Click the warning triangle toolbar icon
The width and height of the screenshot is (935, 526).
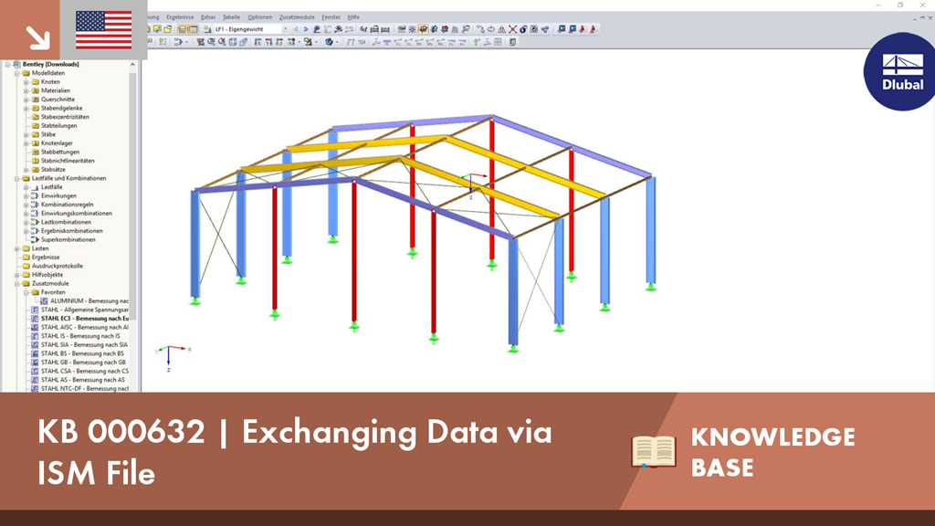(502, 29)
